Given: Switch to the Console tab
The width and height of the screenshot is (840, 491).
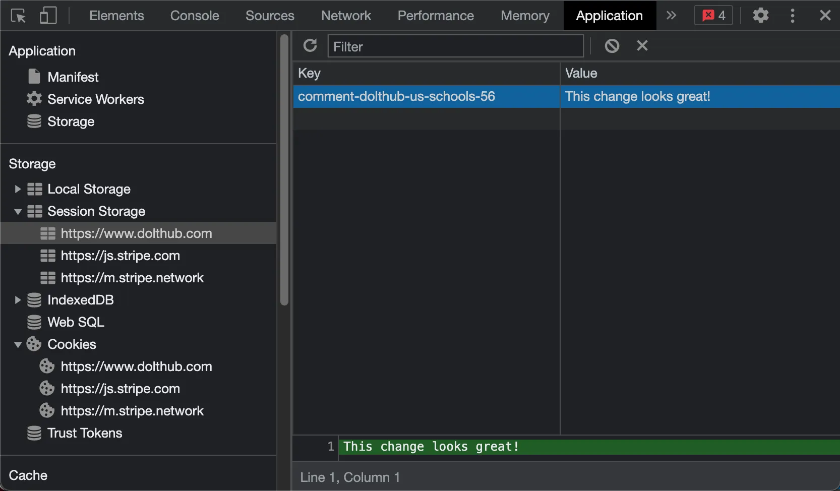Looking at the screenshot, I should point(194,16).
